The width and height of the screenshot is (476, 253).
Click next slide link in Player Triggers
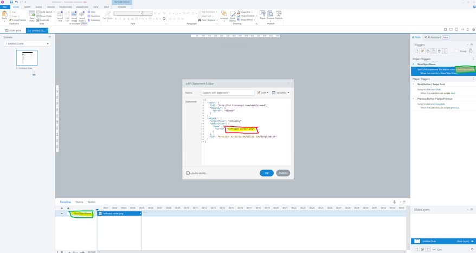pos(436,89)
